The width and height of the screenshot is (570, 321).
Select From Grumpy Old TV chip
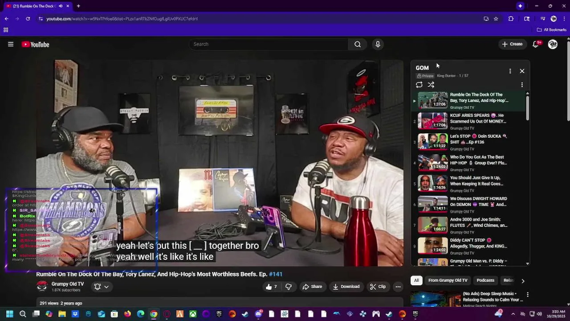point(448,280)
